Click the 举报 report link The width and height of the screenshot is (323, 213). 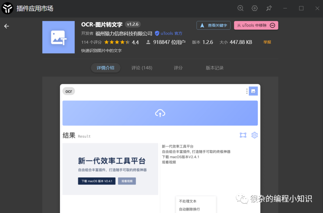point(267,42)
